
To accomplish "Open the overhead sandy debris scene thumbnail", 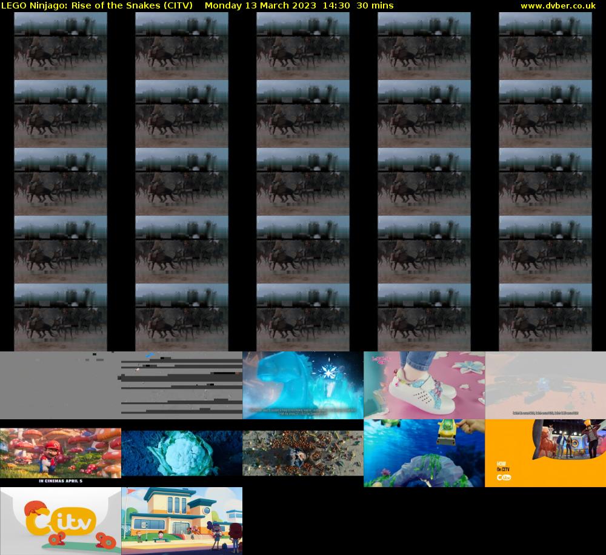I will click(303, 453).
